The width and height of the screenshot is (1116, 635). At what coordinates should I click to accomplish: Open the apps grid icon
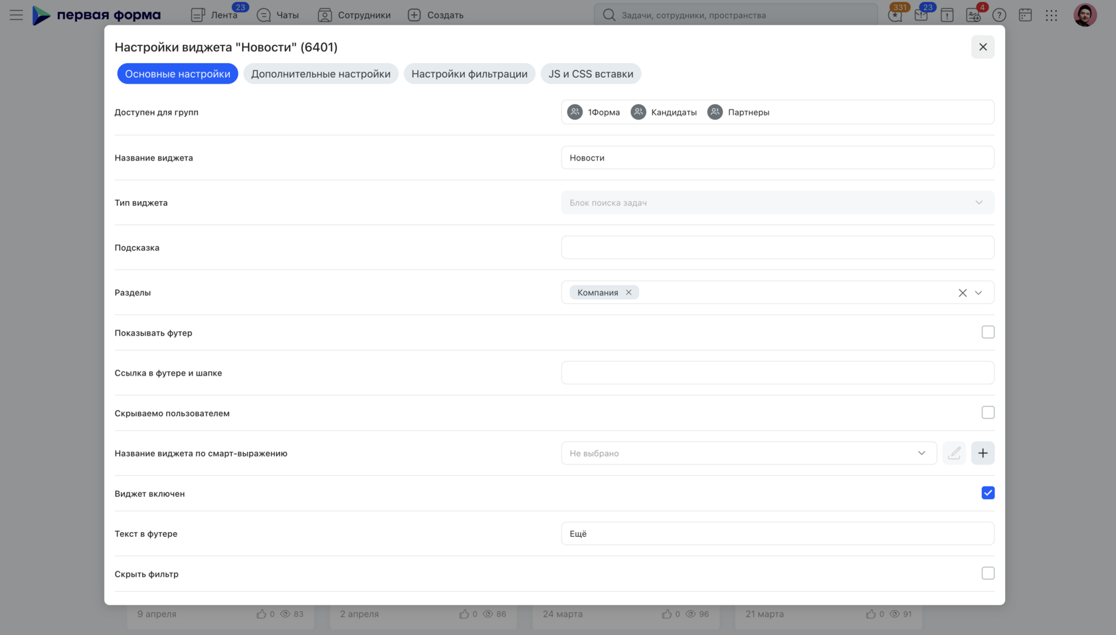pyautogui.click(x=1051, y=15)
